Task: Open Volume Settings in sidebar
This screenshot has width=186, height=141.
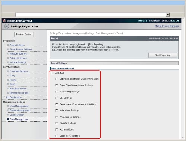Action: pos(18,62)
